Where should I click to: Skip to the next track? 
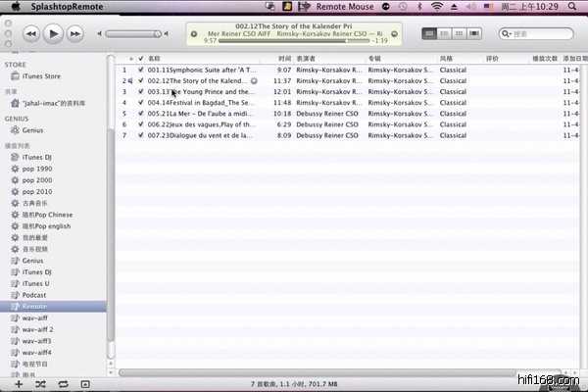pos(74,33)
